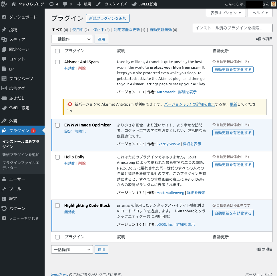Image resolution: width=277 pixels, height=276 pixels.
Task: Focus the installed plugins search field
Action: coord(232,28)
